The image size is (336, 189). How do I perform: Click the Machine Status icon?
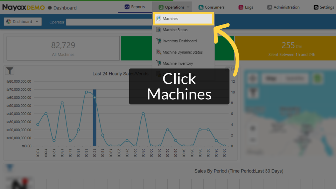tap(159, 29)
